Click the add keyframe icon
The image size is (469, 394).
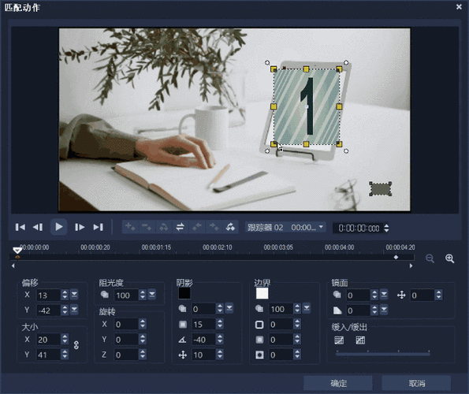pos(130,227)
